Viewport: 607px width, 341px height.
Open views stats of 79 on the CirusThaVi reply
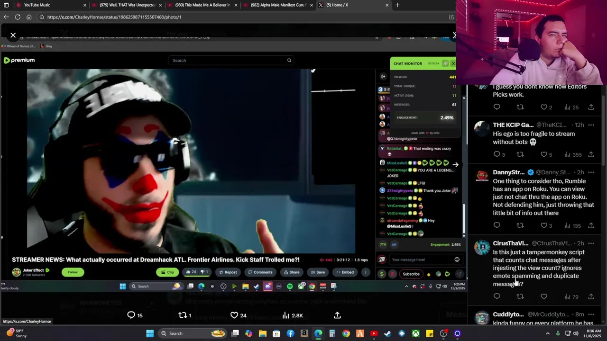point(571,296)
